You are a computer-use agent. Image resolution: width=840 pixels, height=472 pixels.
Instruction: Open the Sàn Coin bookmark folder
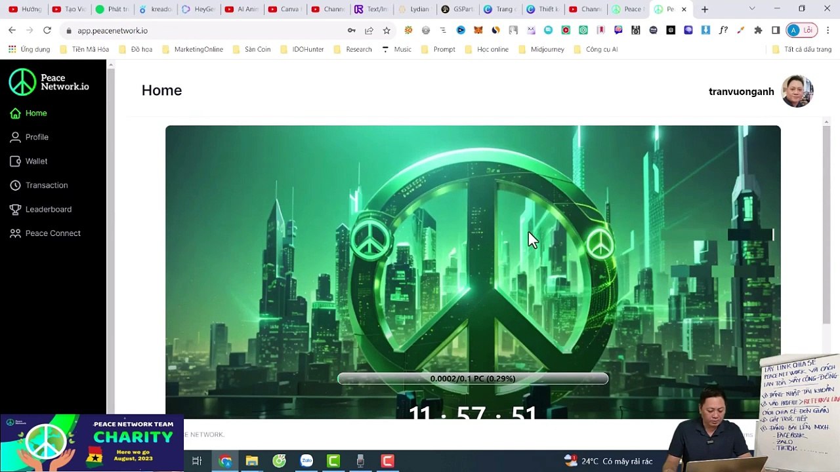click(251, 49)
